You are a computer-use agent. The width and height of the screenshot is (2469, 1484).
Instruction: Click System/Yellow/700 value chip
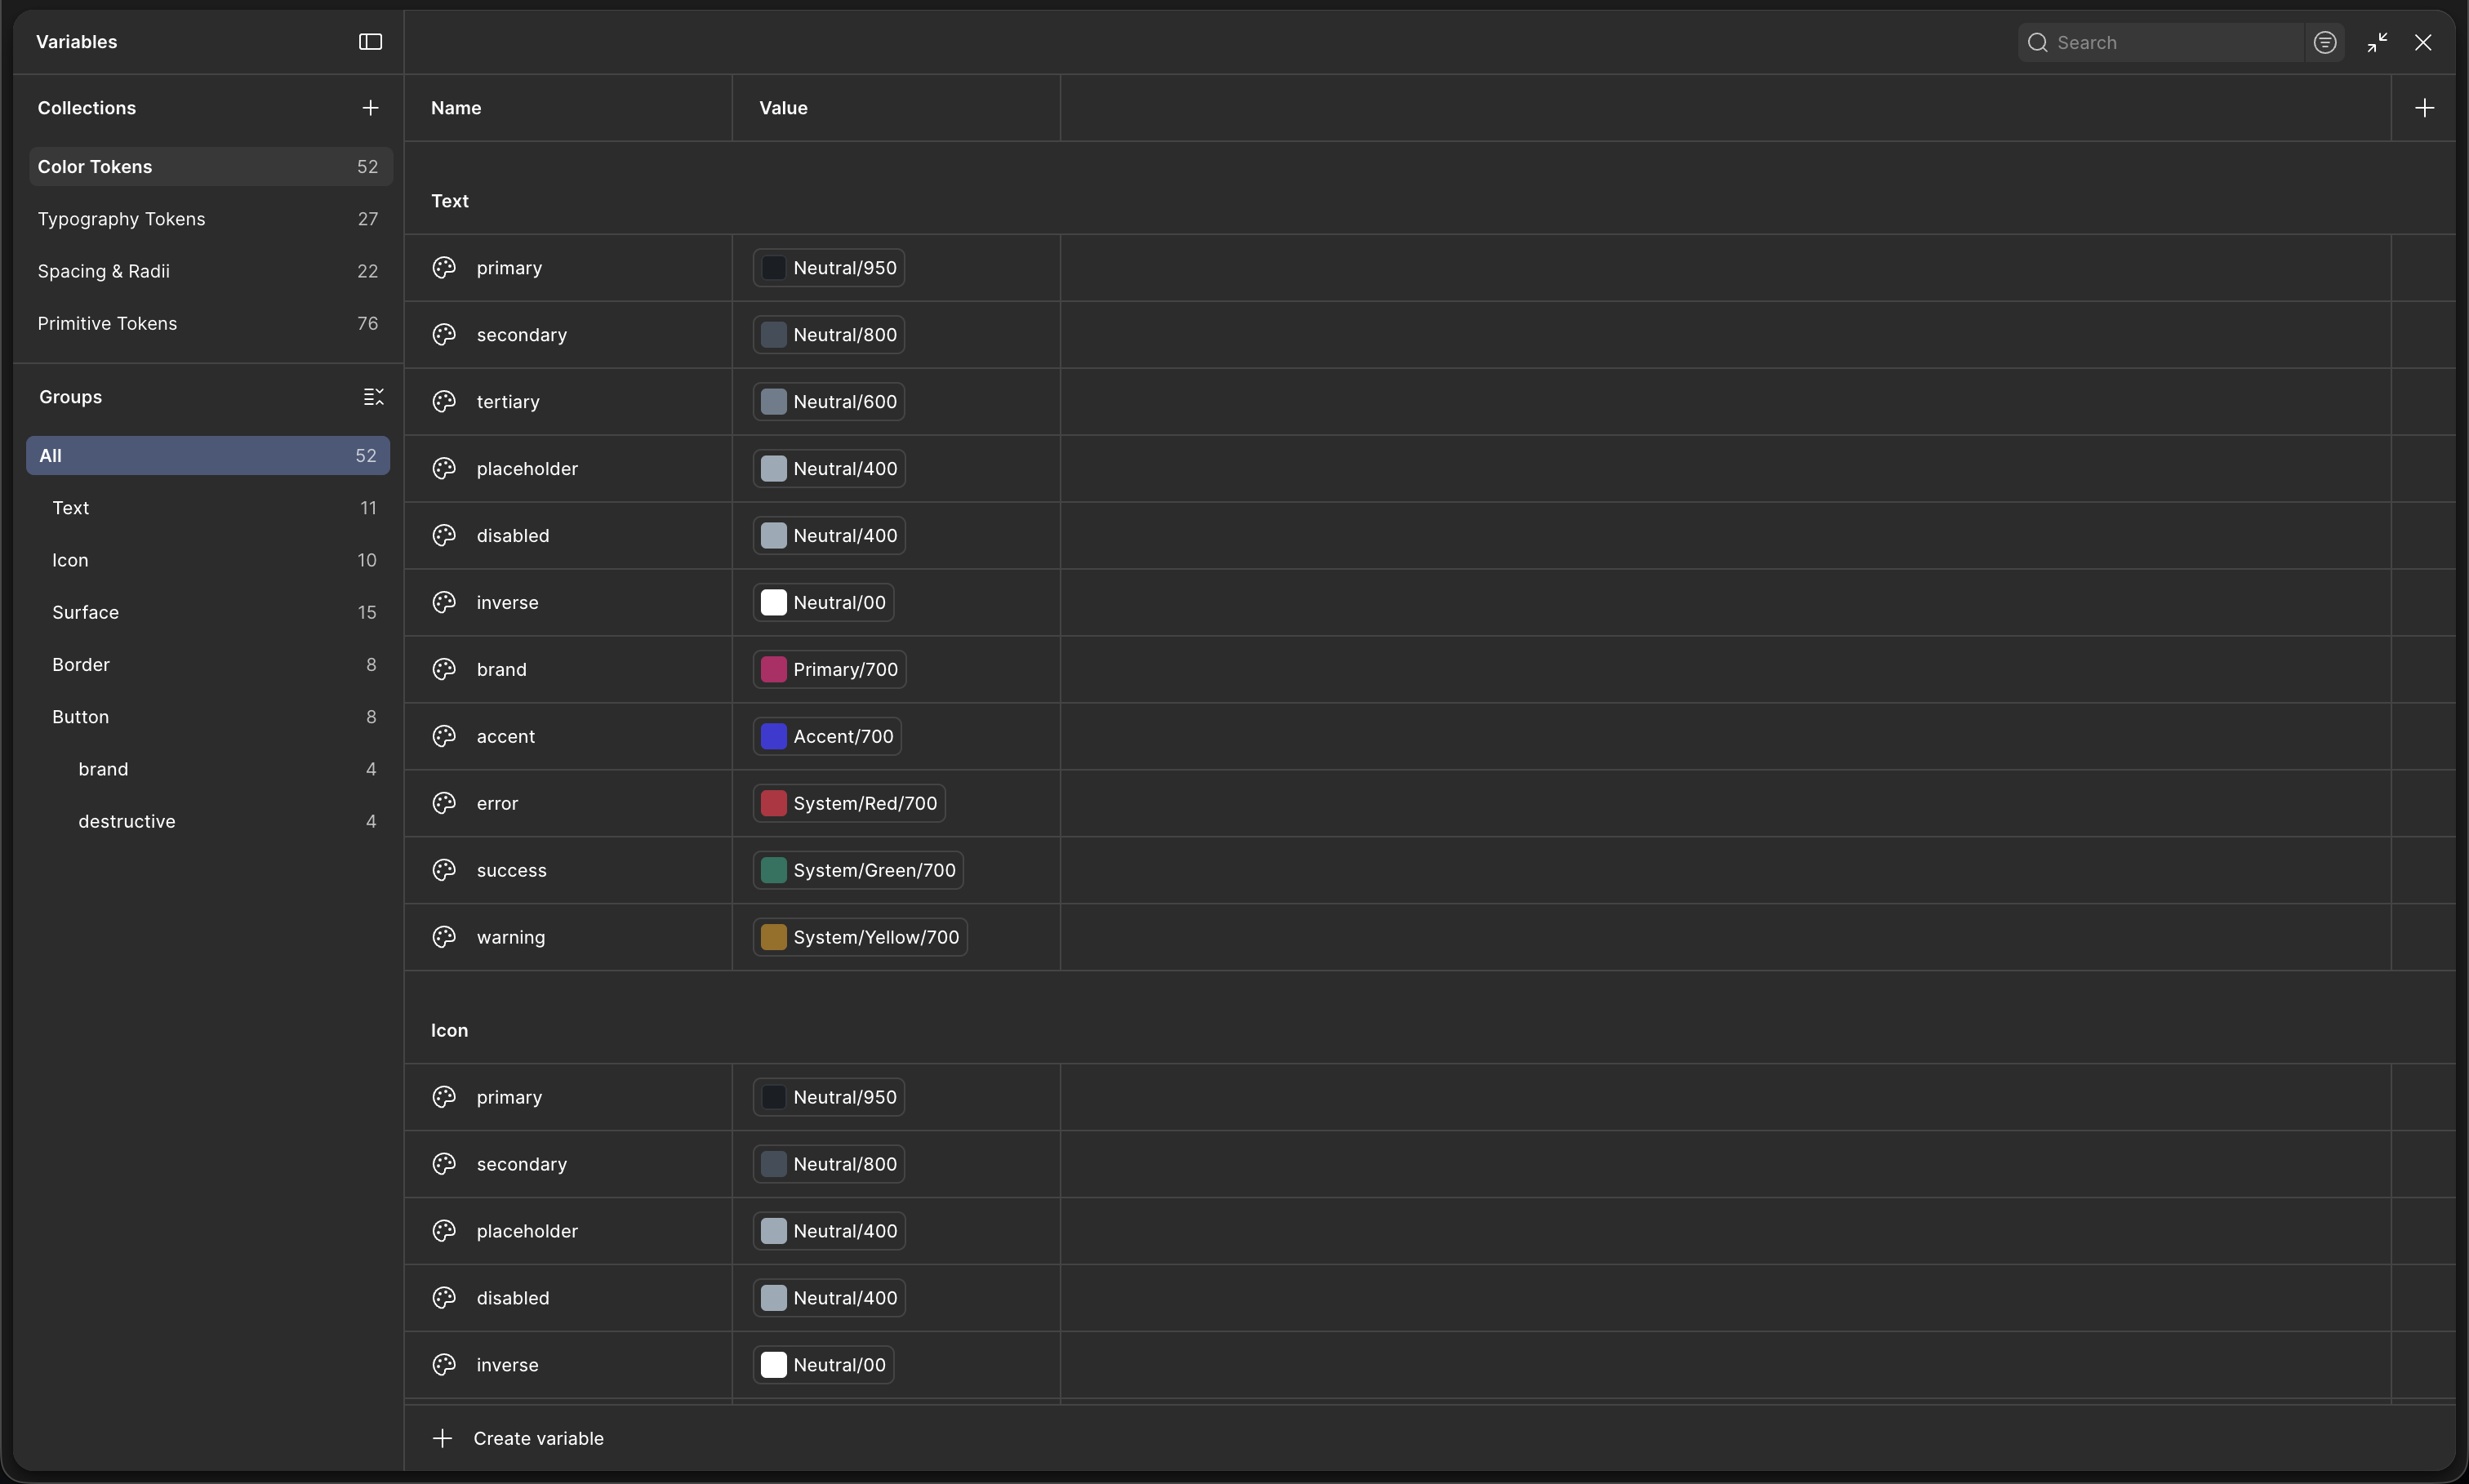coord(860,938)
